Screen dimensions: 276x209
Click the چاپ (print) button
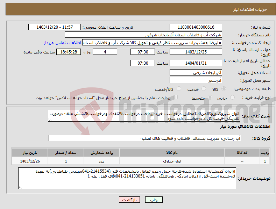coord(154,200)
